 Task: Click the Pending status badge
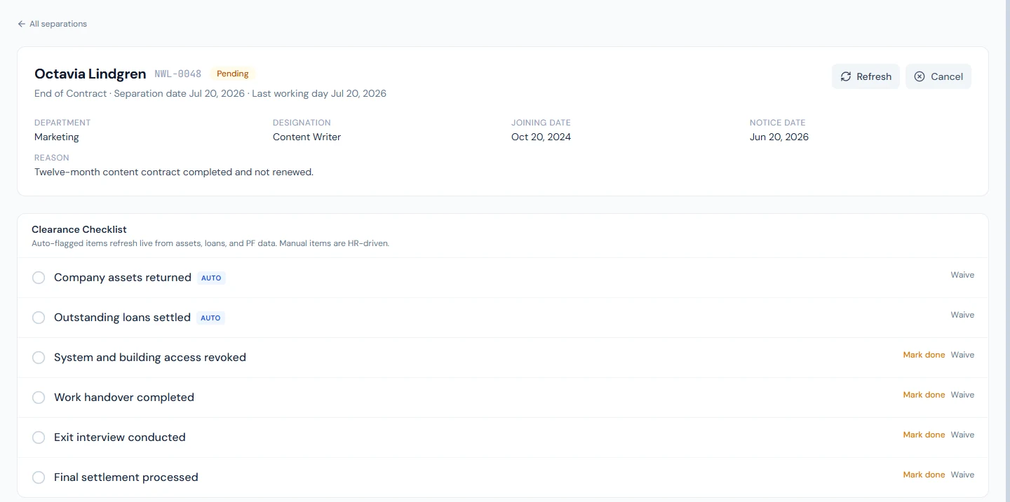coord(233,74)
